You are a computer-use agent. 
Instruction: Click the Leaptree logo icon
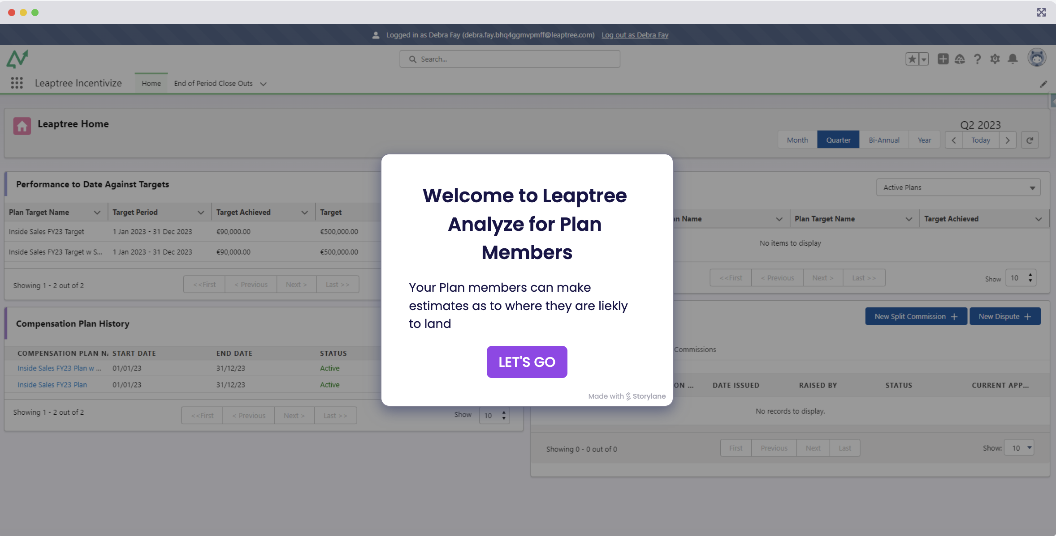[x=17, y=59]
